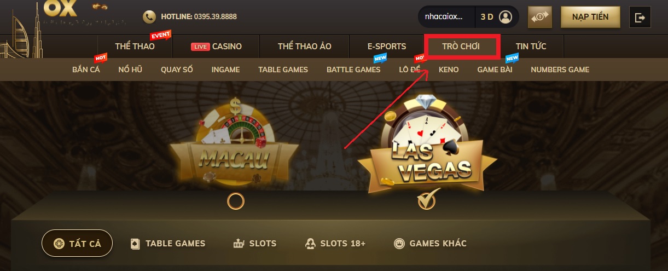This screenshot has width=668, height=271.
Task: Open the Keno submenu link
Action: [449, 70]
